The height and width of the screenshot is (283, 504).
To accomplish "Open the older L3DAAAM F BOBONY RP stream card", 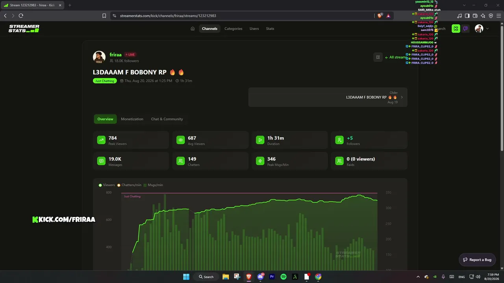I will 328,97.
